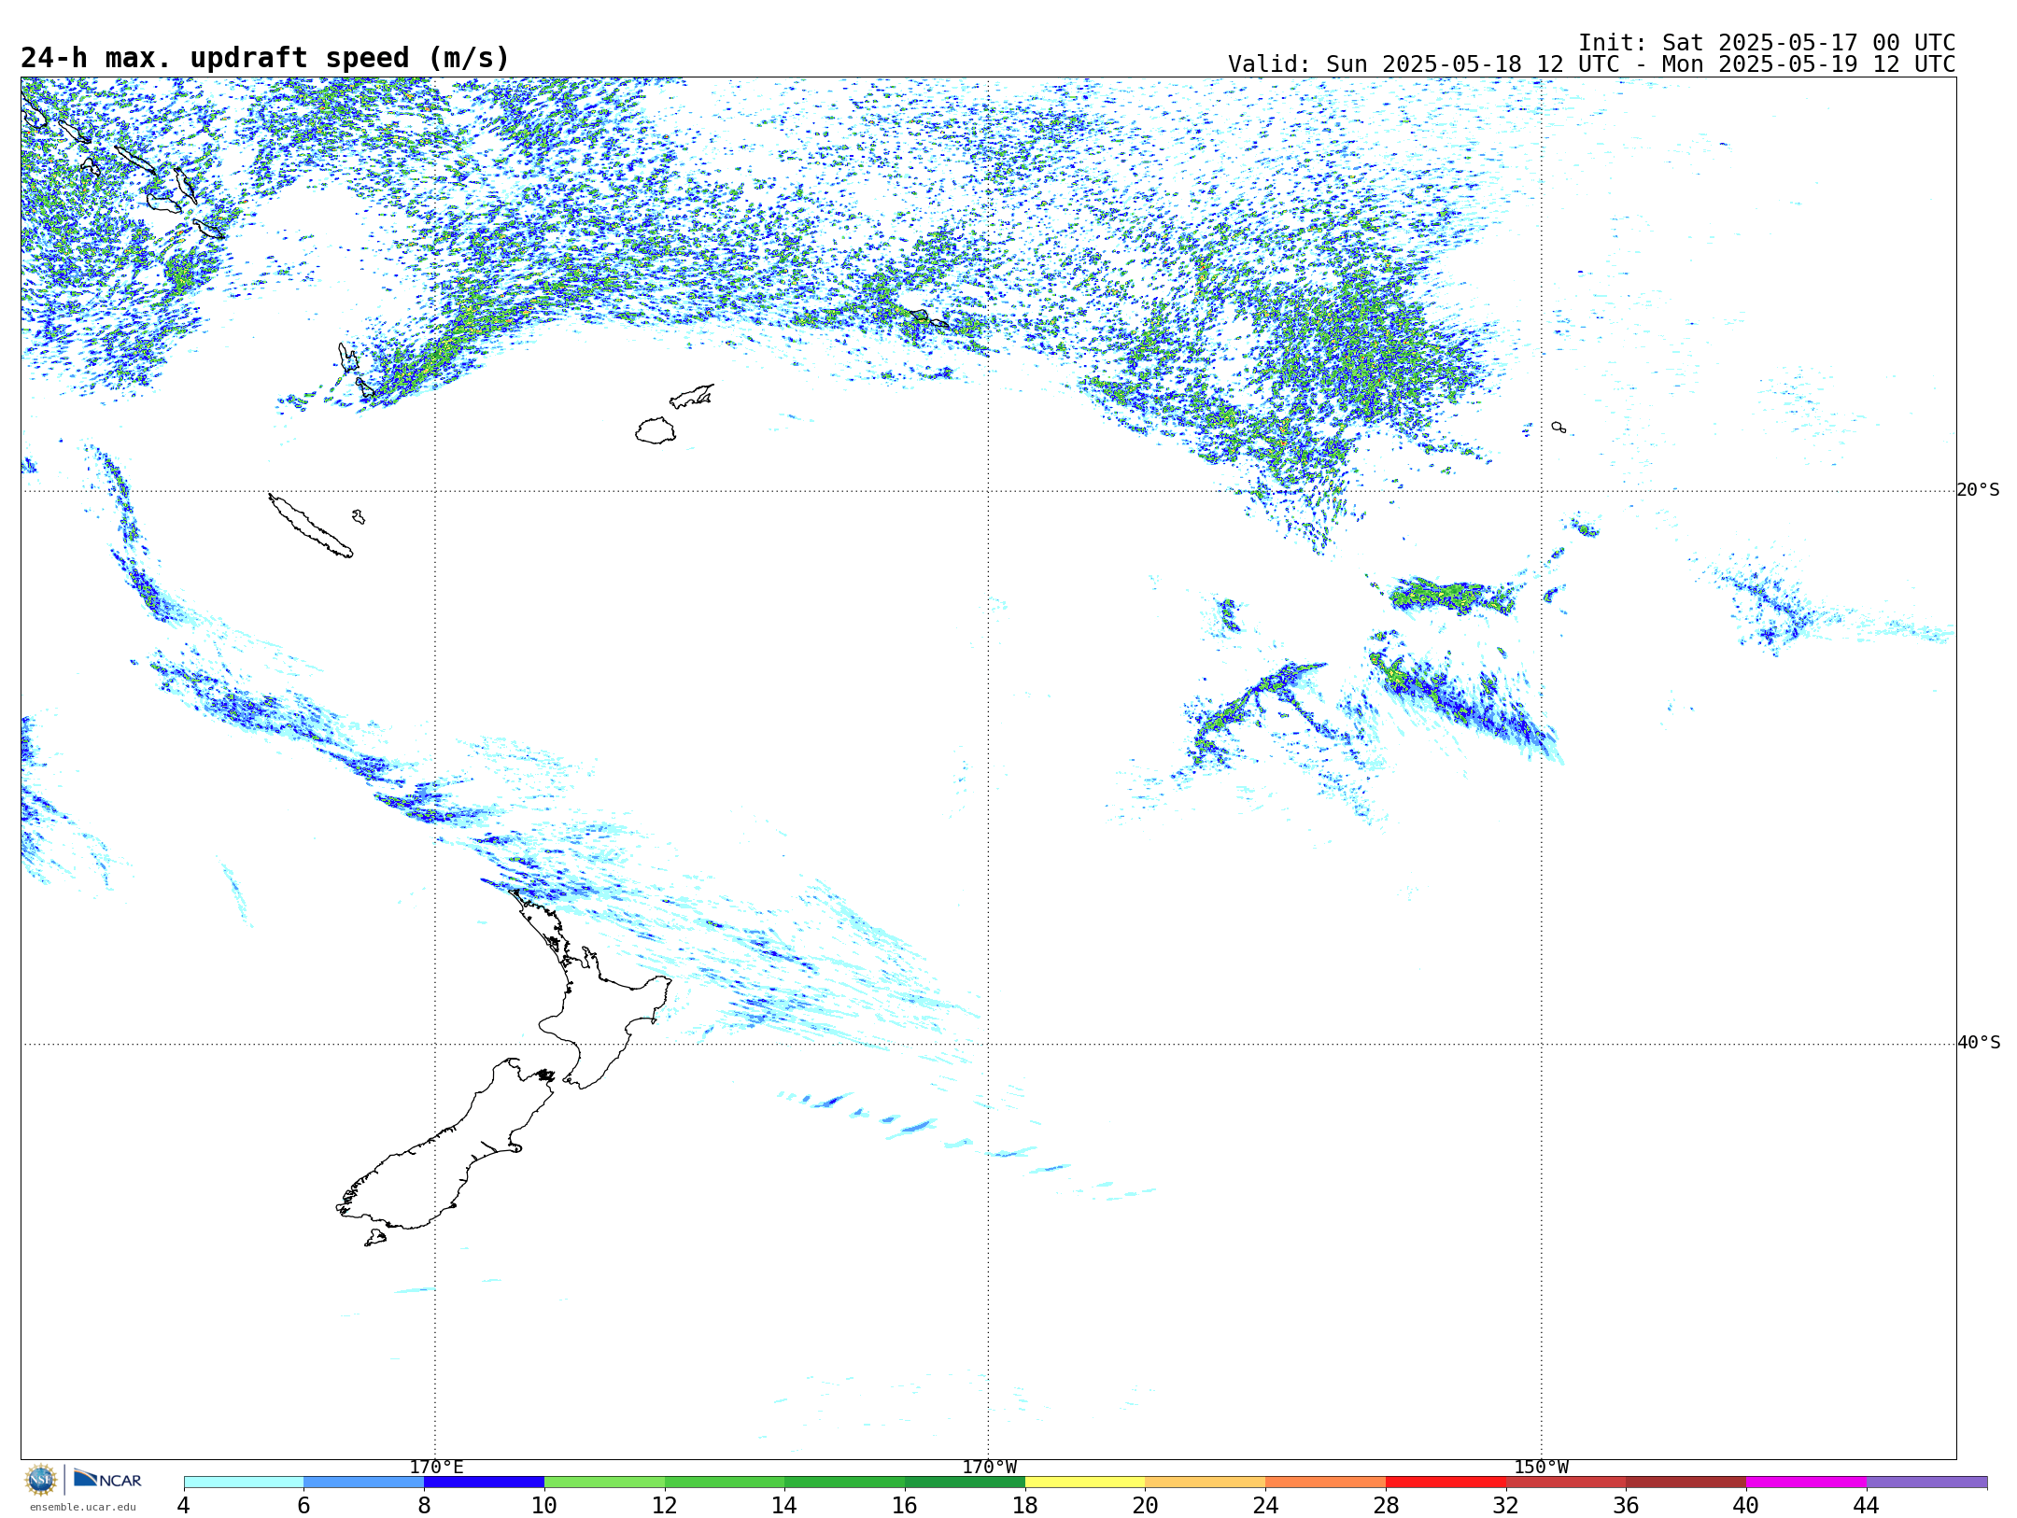Click the colorbar tick label '18'
Screen dimensions: 2017x1518
[x=1024, y=1505]
